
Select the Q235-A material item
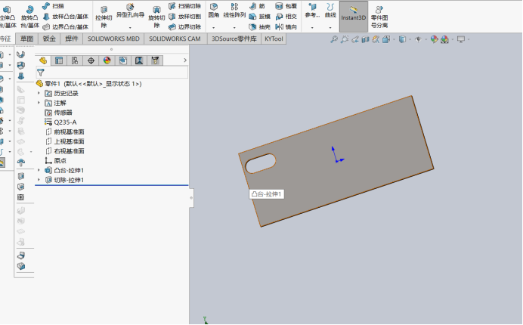[60, 122]
